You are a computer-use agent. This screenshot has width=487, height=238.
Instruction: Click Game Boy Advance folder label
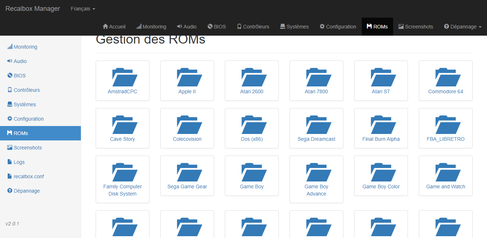click(x=316, y=190)
